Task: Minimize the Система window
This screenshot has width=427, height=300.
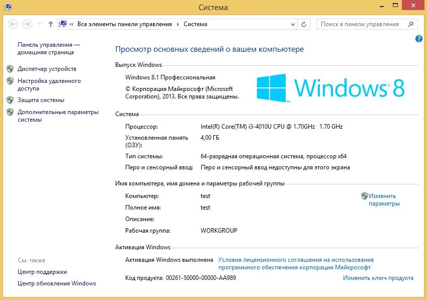Action: (382, 6)
